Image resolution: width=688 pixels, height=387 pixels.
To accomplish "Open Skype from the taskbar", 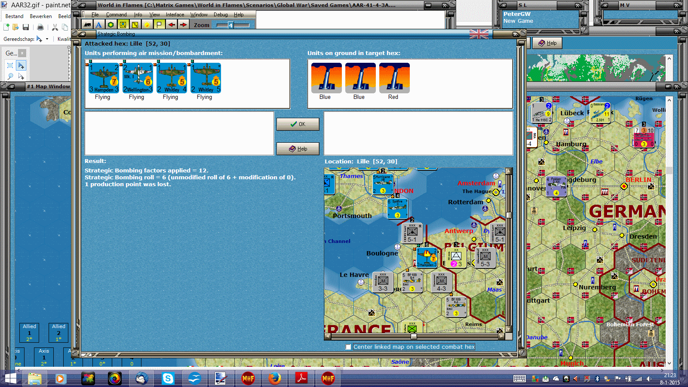I will click(168, 378).
